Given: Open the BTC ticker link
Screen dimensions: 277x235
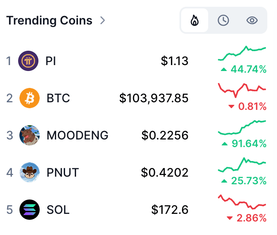Looking at the screenshot, I should (58, 98).
